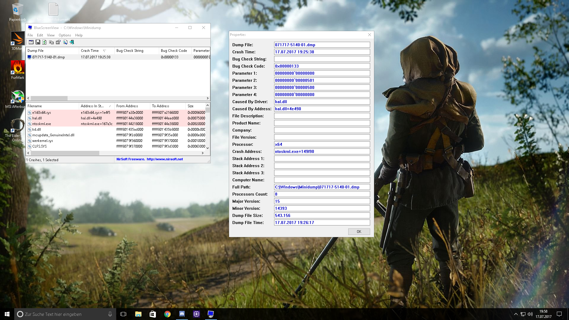Select hal.dll row in driver list
Viewport: 569px width, 320px height.
pos(37,118)
